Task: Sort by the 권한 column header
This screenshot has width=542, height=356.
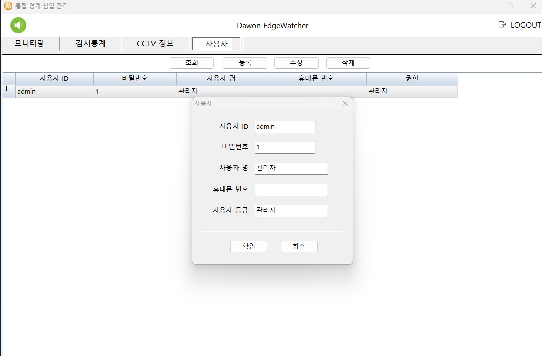Action: [412, 79]
